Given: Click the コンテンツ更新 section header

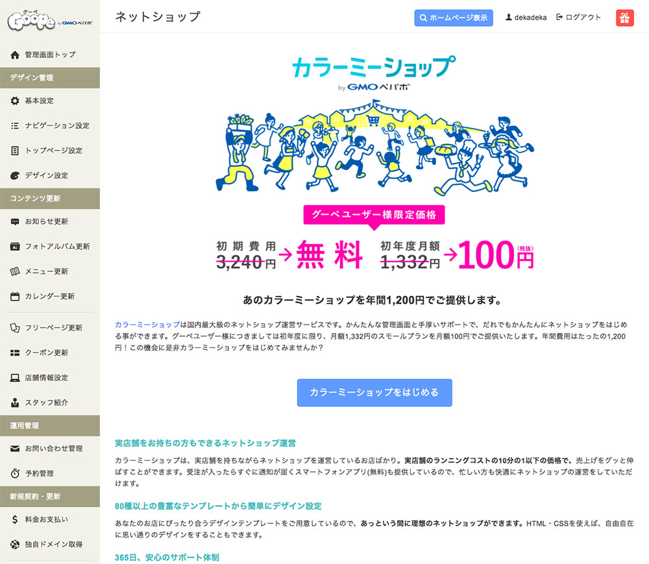Looking at the screenshot, I should pyautogui.click(x=50, y=199).
